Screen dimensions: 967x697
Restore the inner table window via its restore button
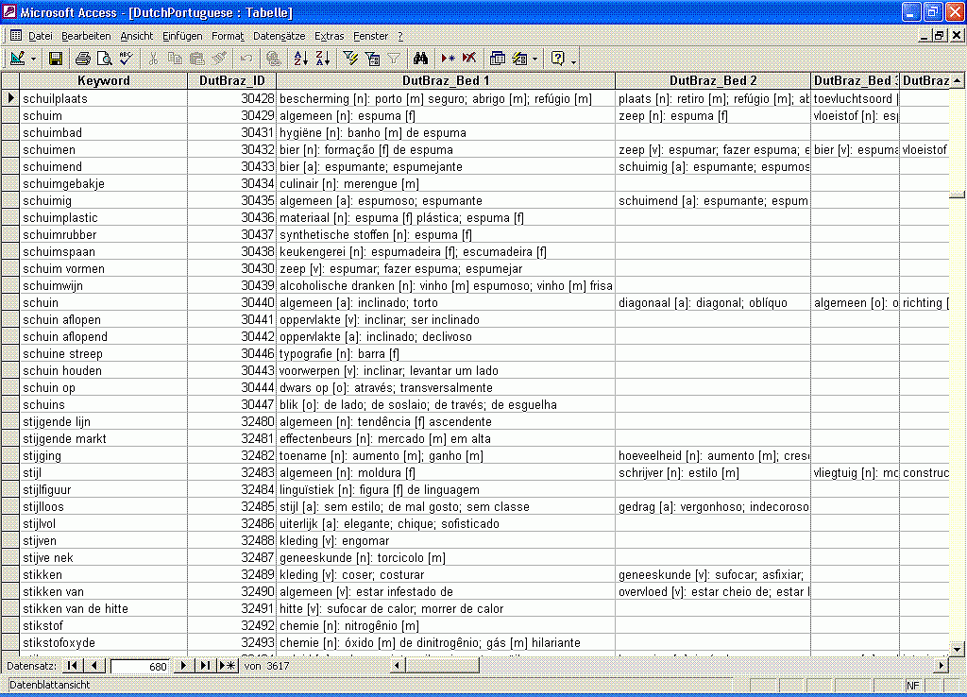pyautogui.click(x=940, y=36)
